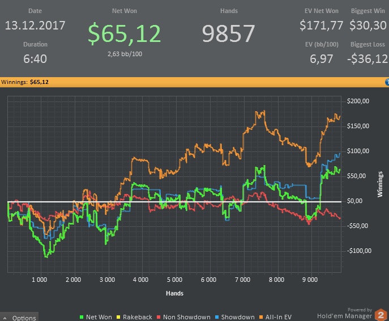
Task: Click the -$50,00 y-axis label
Action: [x=357, y=226]
